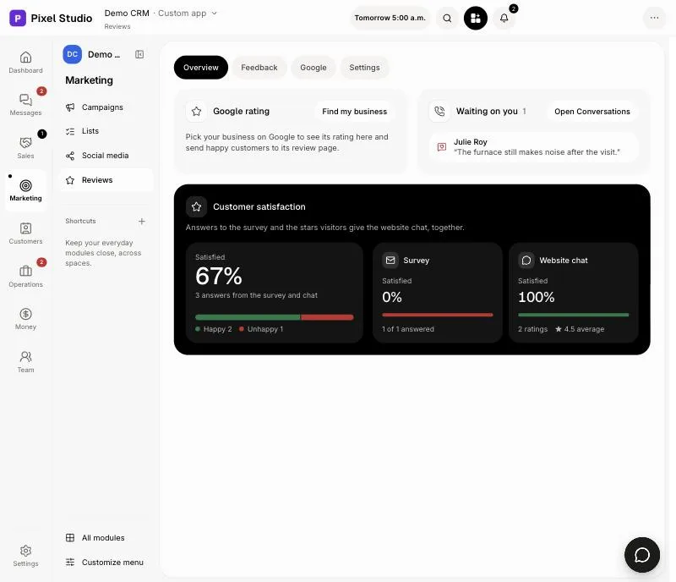Open Customers in the sidebar
This screenshot has height=582, width=676.
(x=25, y=233)
